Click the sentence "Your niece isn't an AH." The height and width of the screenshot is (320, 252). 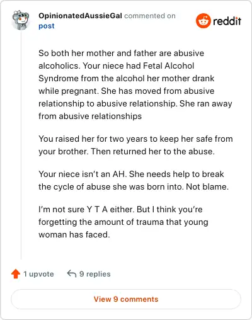tap(83, 174)
